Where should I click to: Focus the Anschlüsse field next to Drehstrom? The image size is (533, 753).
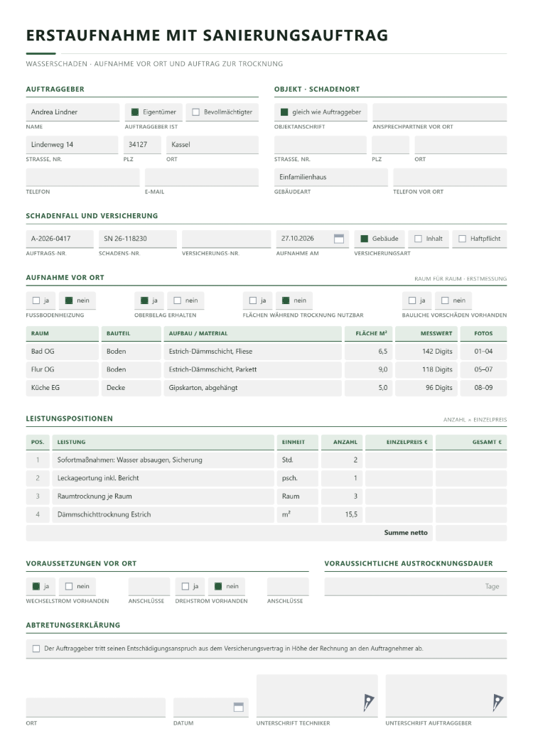(x=288, y=586)
